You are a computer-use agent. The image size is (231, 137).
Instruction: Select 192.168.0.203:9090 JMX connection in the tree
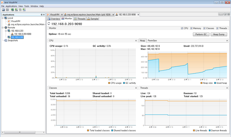[23, 34]
